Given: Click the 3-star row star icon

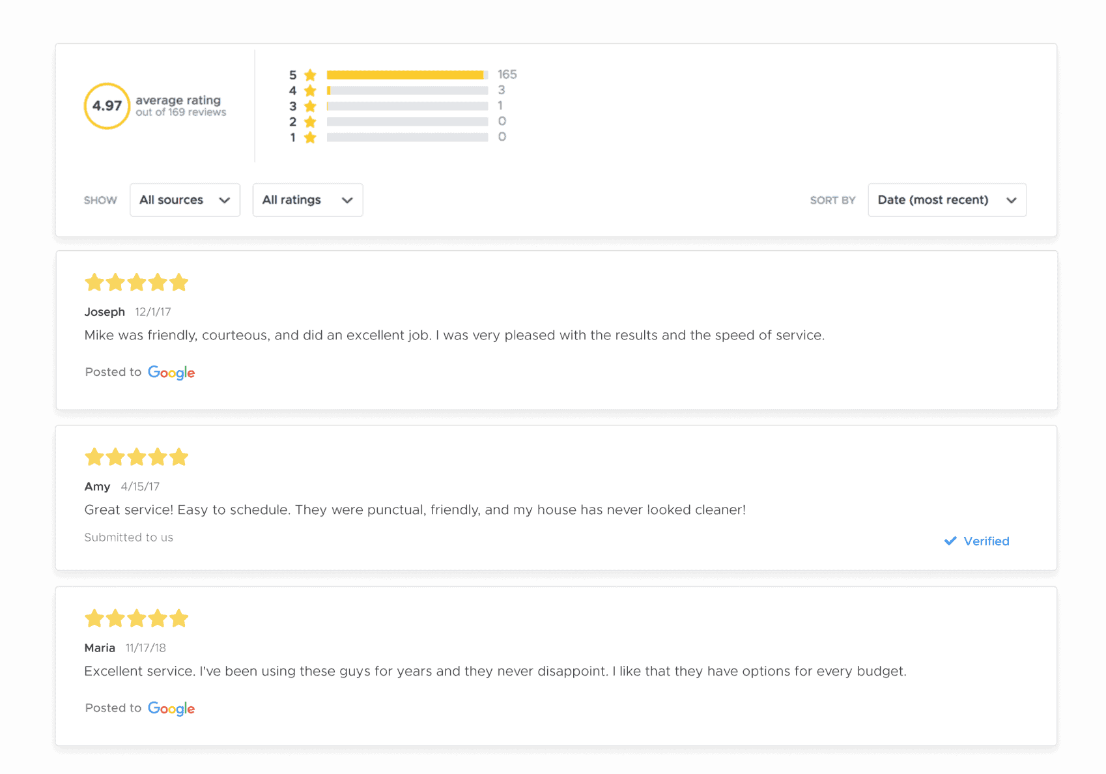Looking at the screenshot, I should coord(310,106).
